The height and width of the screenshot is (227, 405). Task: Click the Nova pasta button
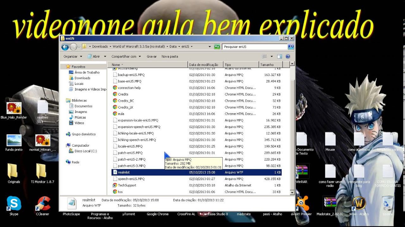[170, 56]
